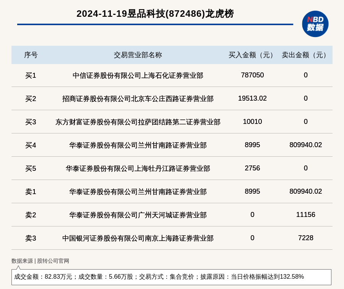Click 东方财富证券股份有限公司拉萨团结路第二证券营业部

click(x=138, y=122)
